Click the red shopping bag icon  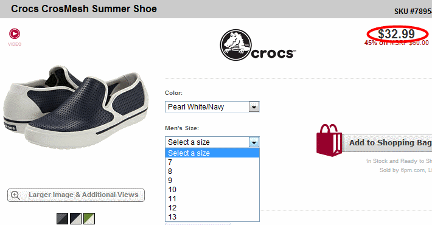coord(329,140)
